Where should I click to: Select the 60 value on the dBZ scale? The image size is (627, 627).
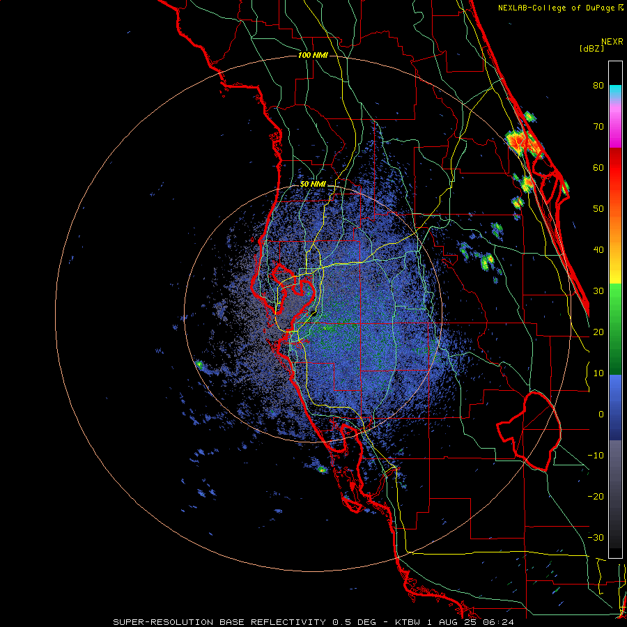598,167
